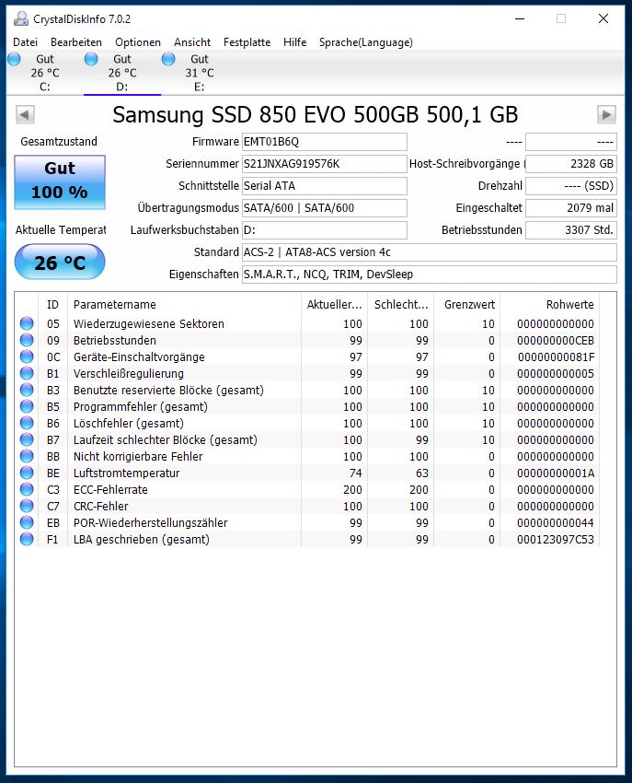Image resolution: width=632 pixels, height=783 pixels.
Task: Click raw value 00000000081F
Action: tap(557, 357)
